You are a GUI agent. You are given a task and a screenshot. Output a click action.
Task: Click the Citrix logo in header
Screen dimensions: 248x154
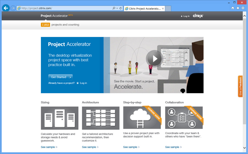198,16
